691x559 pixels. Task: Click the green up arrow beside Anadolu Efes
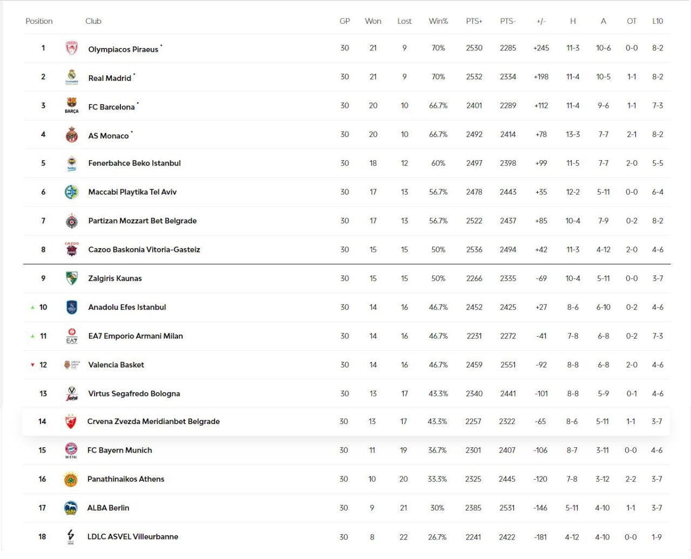click(x=33, y=308)
